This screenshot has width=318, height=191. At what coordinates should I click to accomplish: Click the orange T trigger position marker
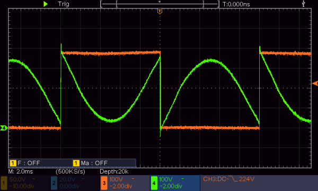click(x=160, y=11)
